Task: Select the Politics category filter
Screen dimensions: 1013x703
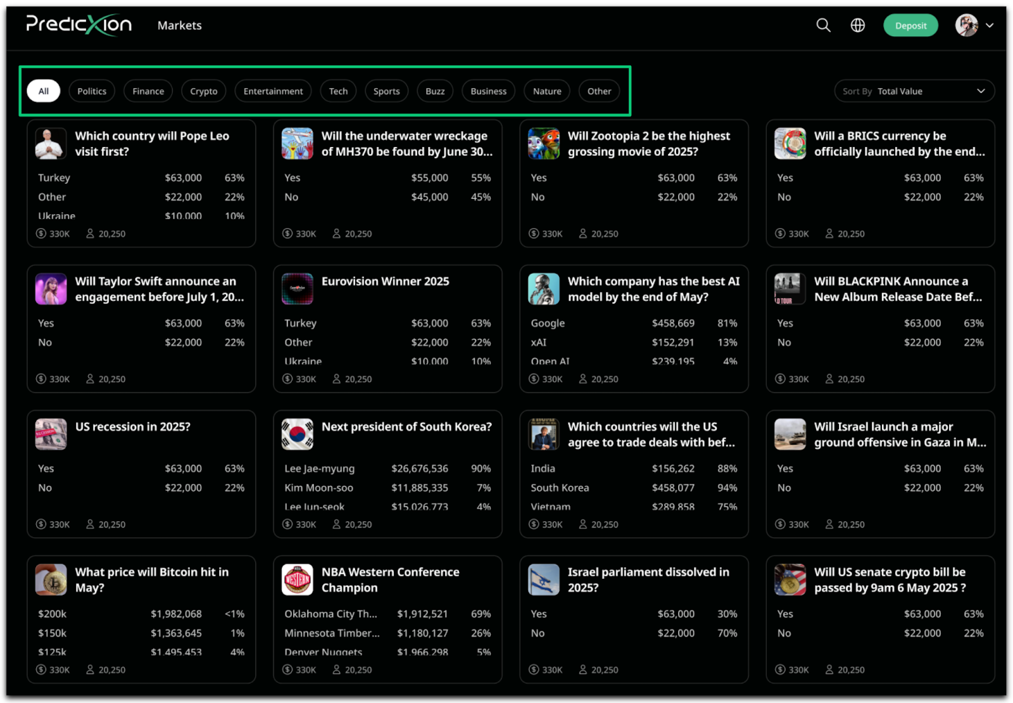Action: click(x=92, y=91)
